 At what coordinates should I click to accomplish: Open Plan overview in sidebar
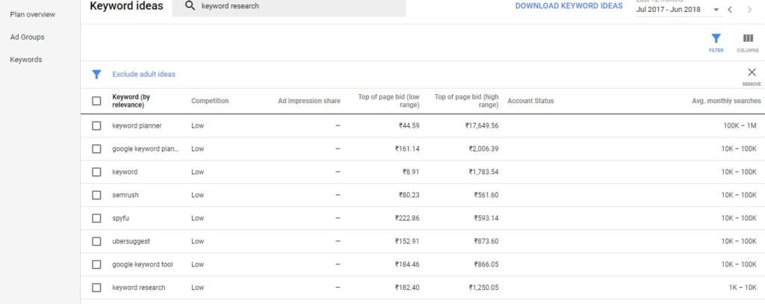33,15
